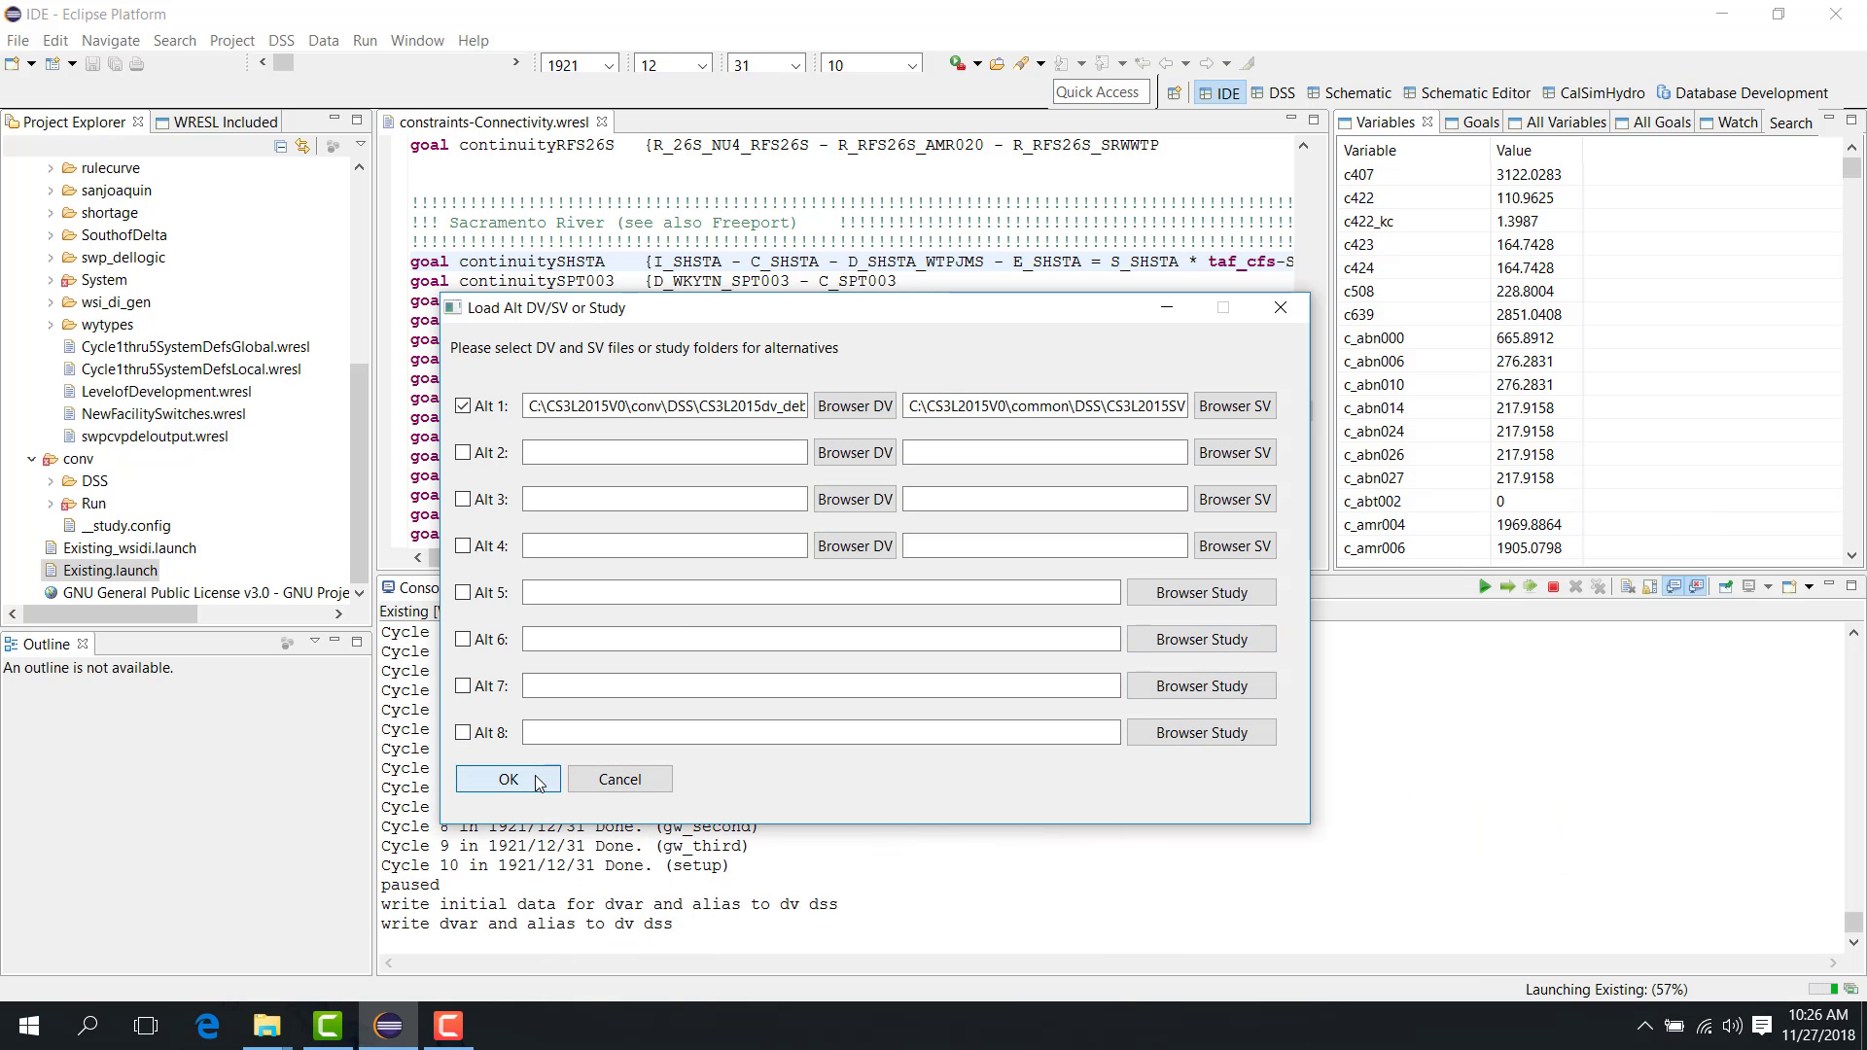
Task: Click the Cancel button in dialog
Action: (x=619, y=779)
